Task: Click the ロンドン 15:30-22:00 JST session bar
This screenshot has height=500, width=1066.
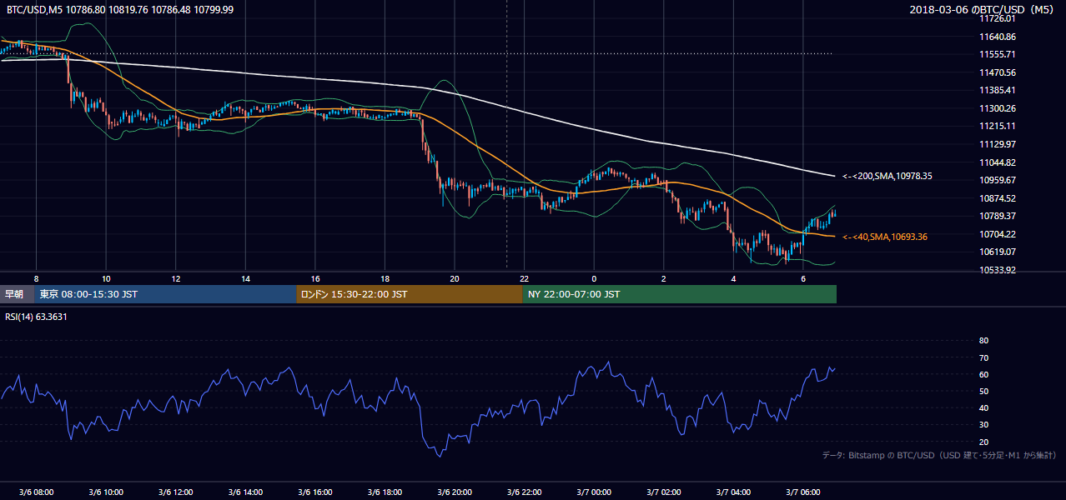Action: (x=410, y=294)
